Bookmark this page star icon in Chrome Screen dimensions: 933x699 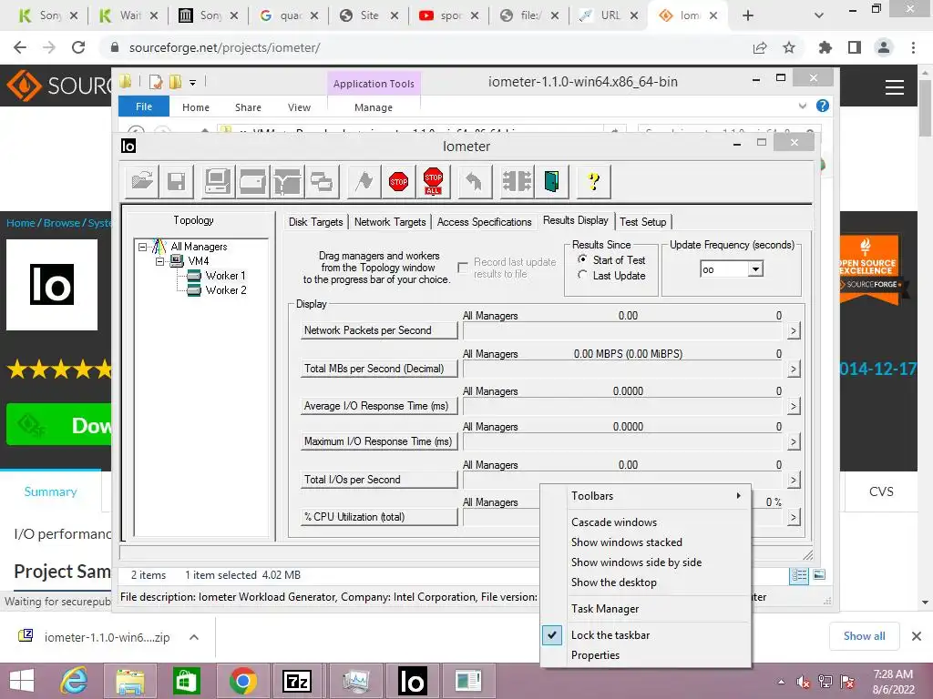point(789,47)
